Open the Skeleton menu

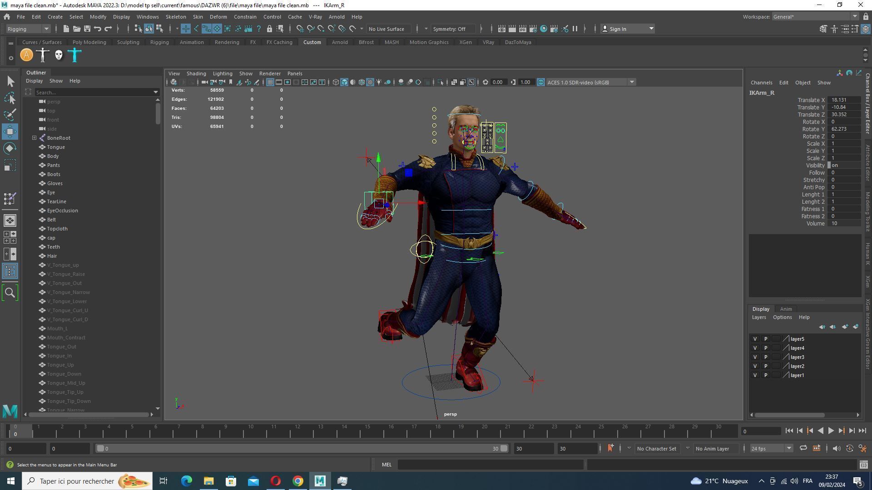click(176, 17)
